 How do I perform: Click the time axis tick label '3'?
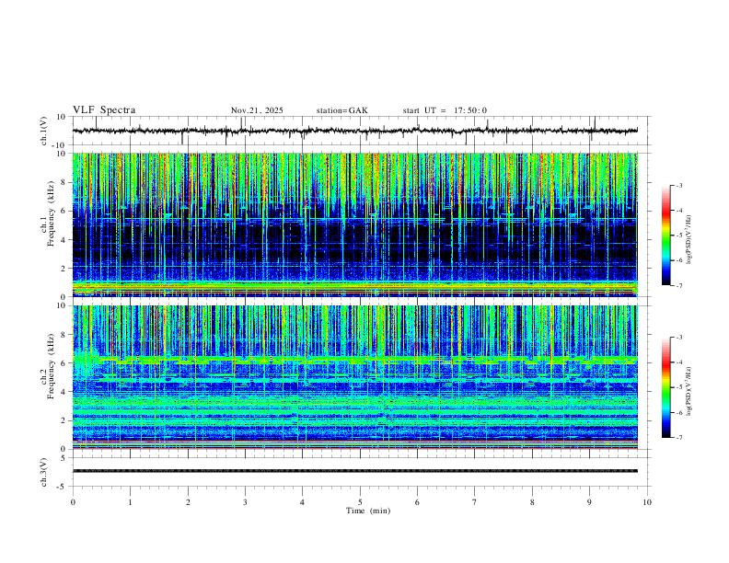tap(245, 502)
